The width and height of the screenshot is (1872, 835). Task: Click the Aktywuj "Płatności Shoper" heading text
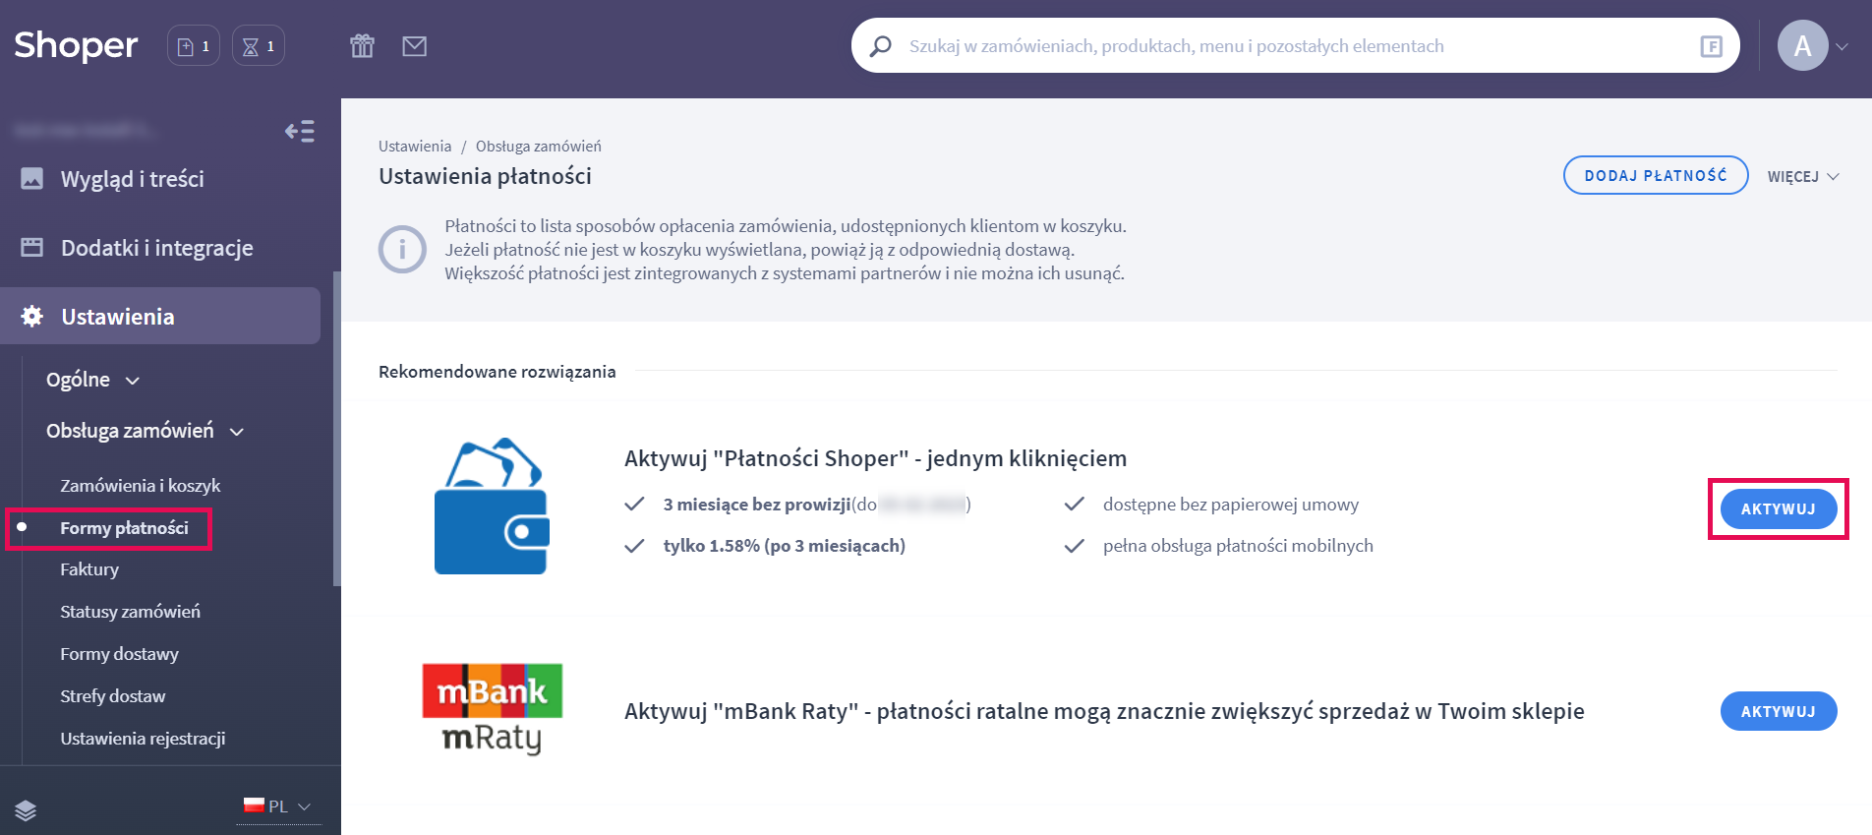tap(875, 458)
